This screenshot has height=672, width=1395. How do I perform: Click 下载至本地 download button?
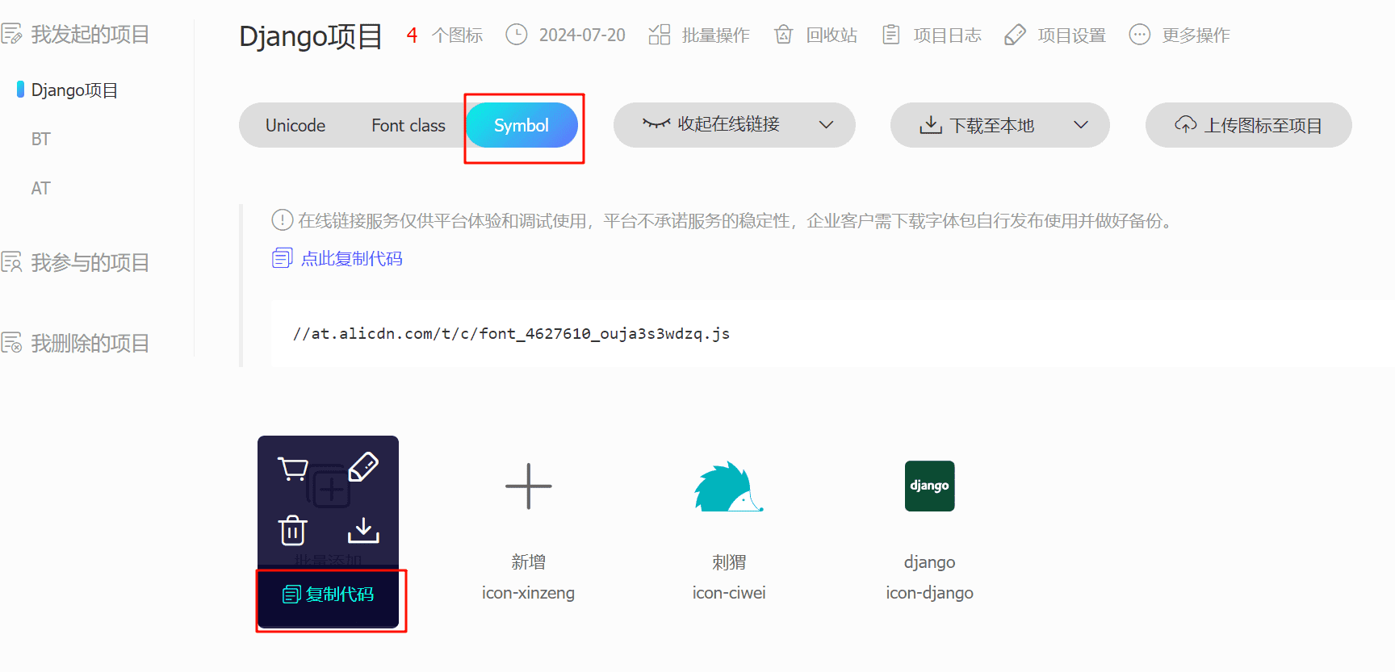(x=977, y=125)
